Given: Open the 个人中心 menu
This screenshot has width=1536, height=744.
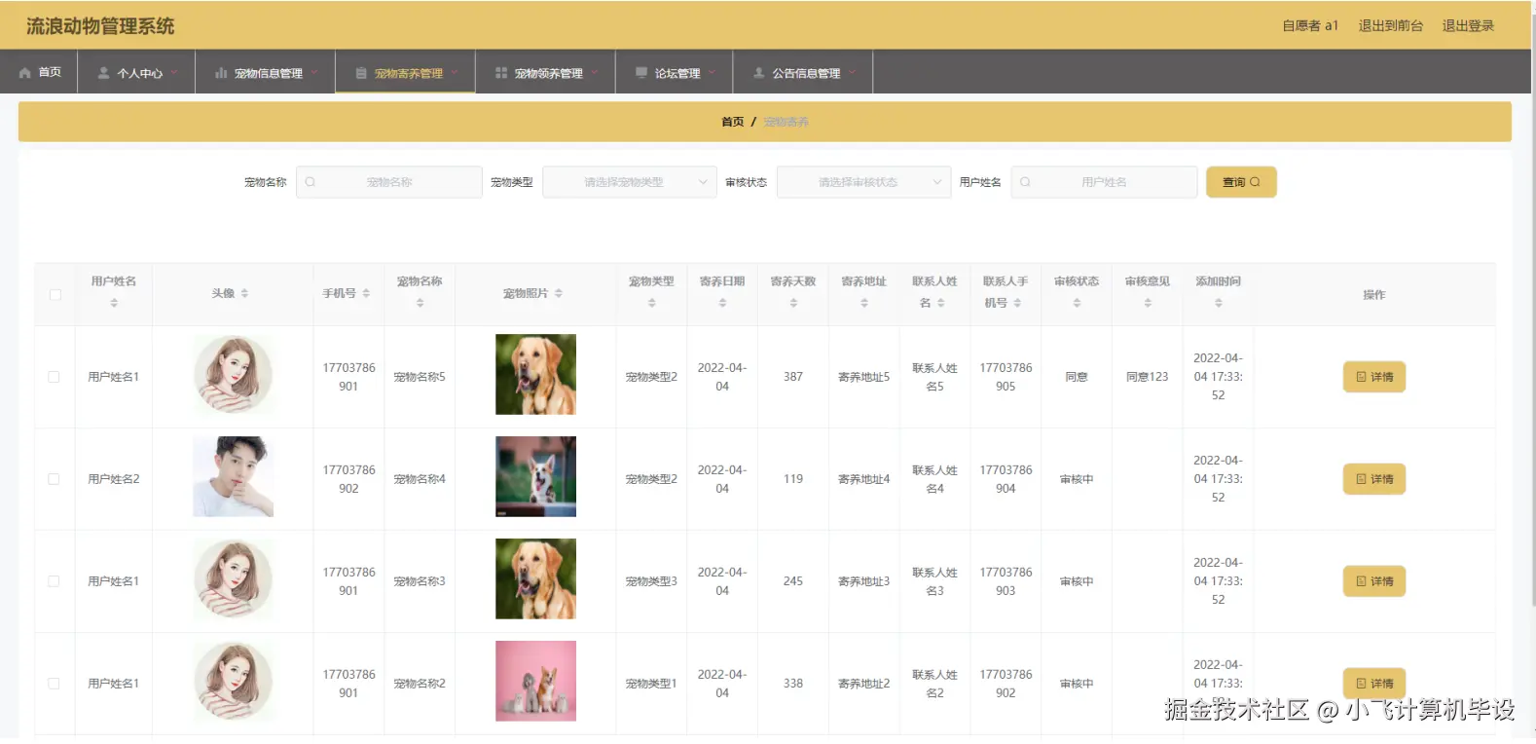Looking at the screenshot, I should click(136, 72).
